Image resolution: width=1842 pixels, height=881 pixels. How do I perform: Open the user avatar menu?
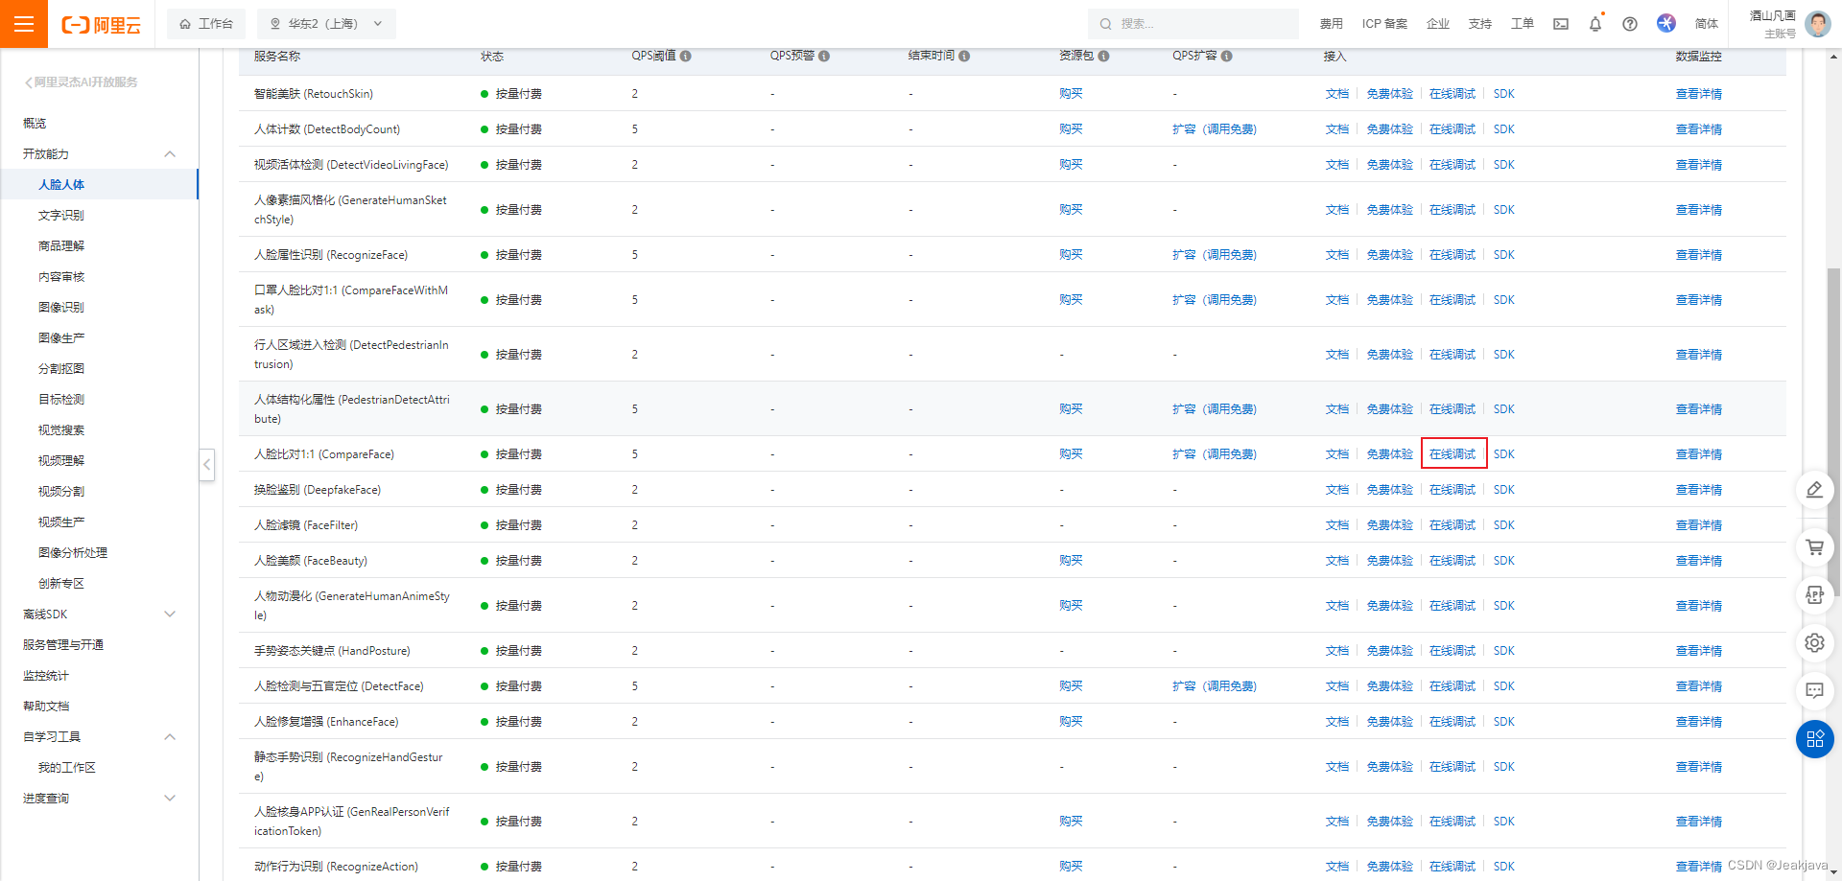coord(1817,24)
